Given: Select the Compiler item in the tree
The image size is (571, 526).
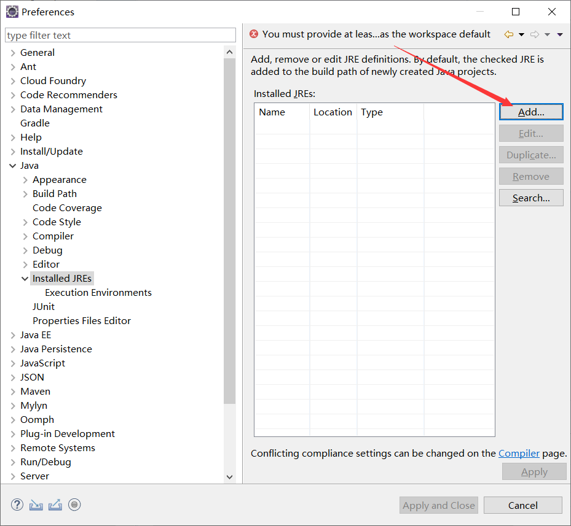Looking at the screenshot, I should (x=53, y=236).
